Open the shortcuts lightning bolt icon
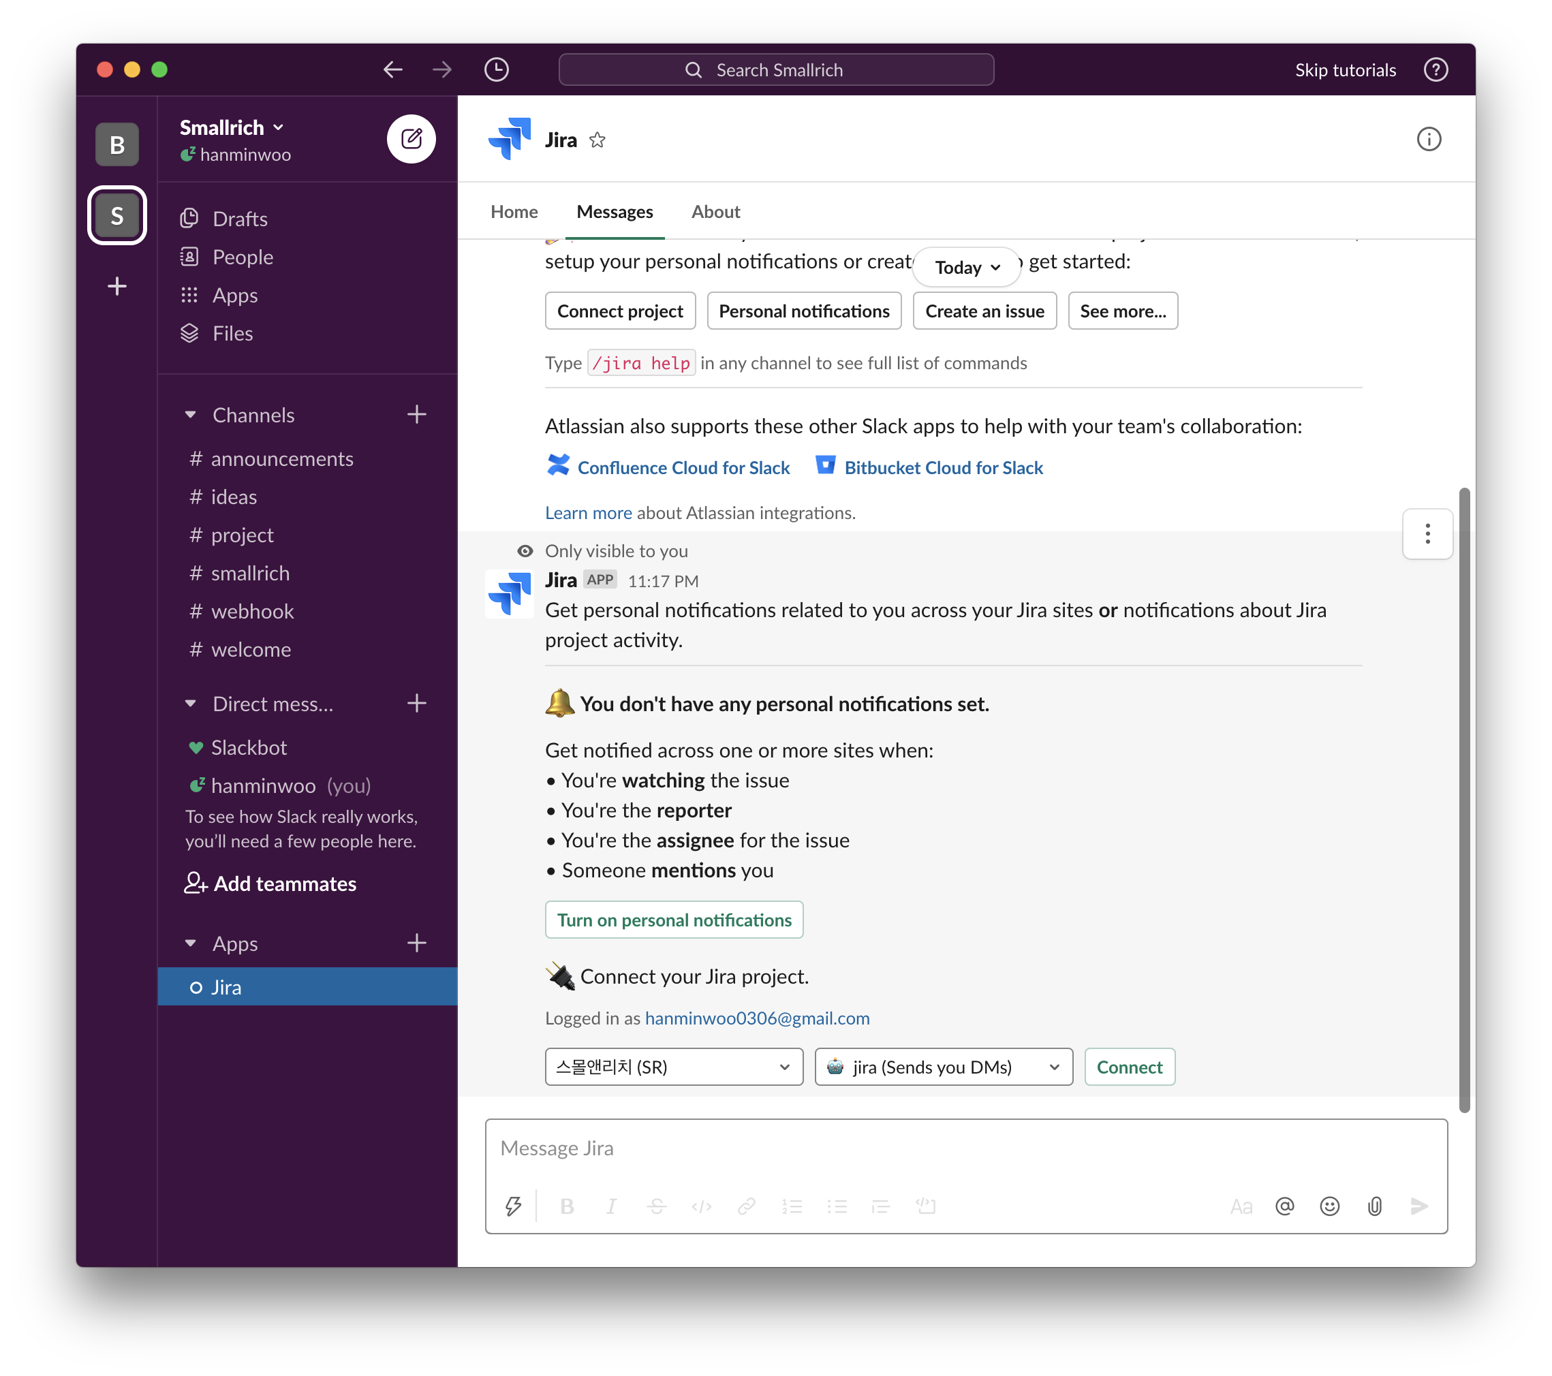 tap(513, 1206)
